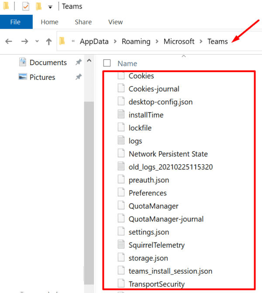This screenshot has width=262, height=293.
Task: Click navigation pane scroll up arrow
Action: click(89, 61)
